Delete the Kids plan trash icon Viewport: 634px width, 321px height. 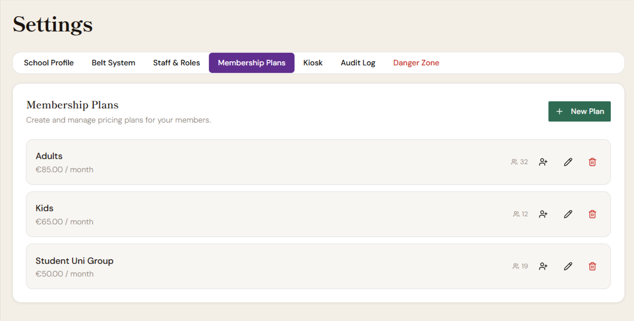pyautogui.click(x=592, y=214)
